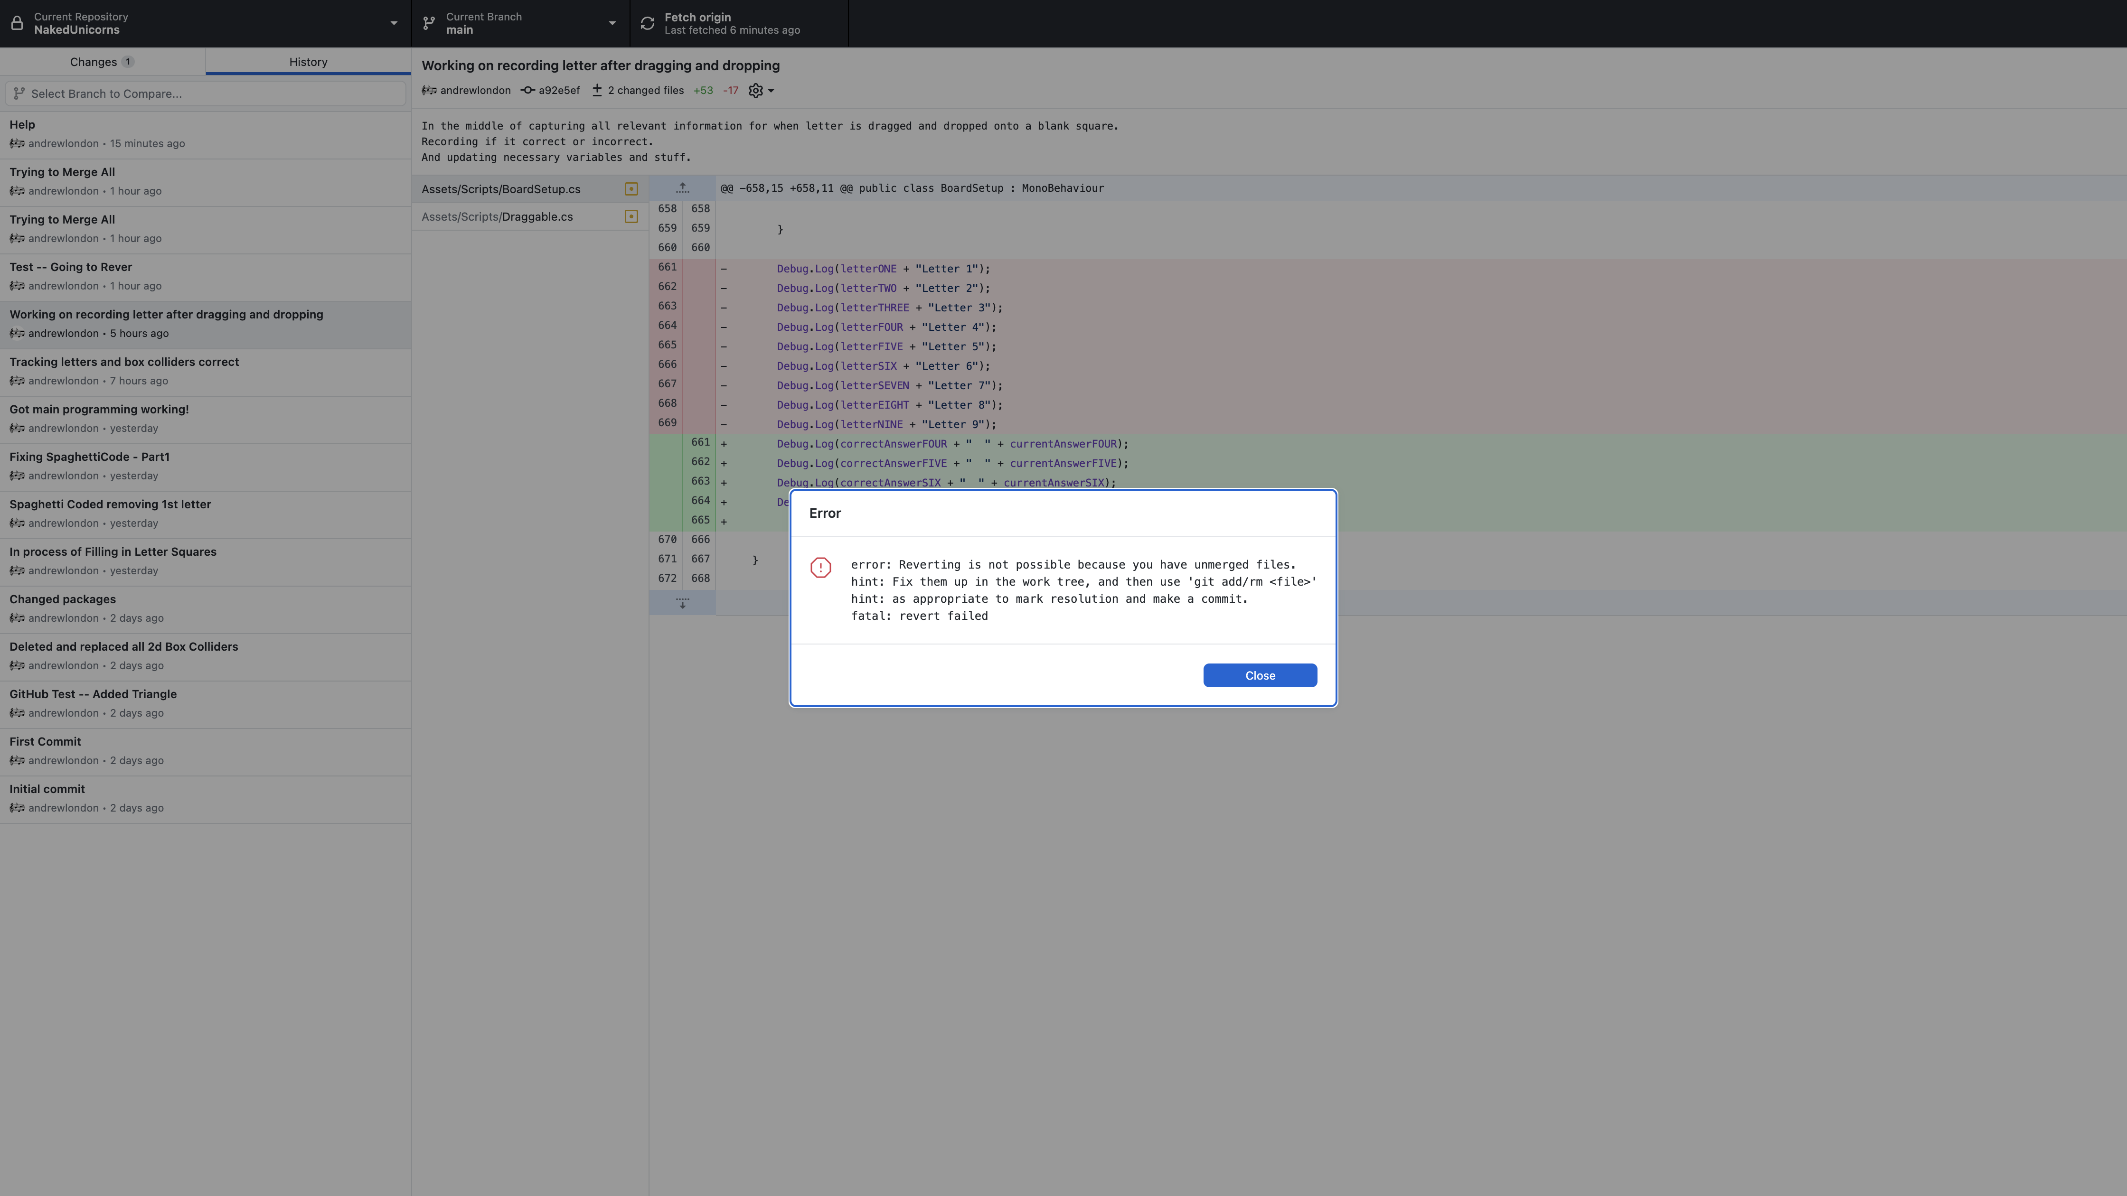Open the Current Branch dropdown for main
The height and width of the screenshot is (1196, 2127).
(x=612, y=23)
